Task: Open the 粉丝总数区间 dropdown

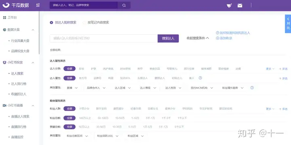Action: pyautogui.click(x=77, y=136)
